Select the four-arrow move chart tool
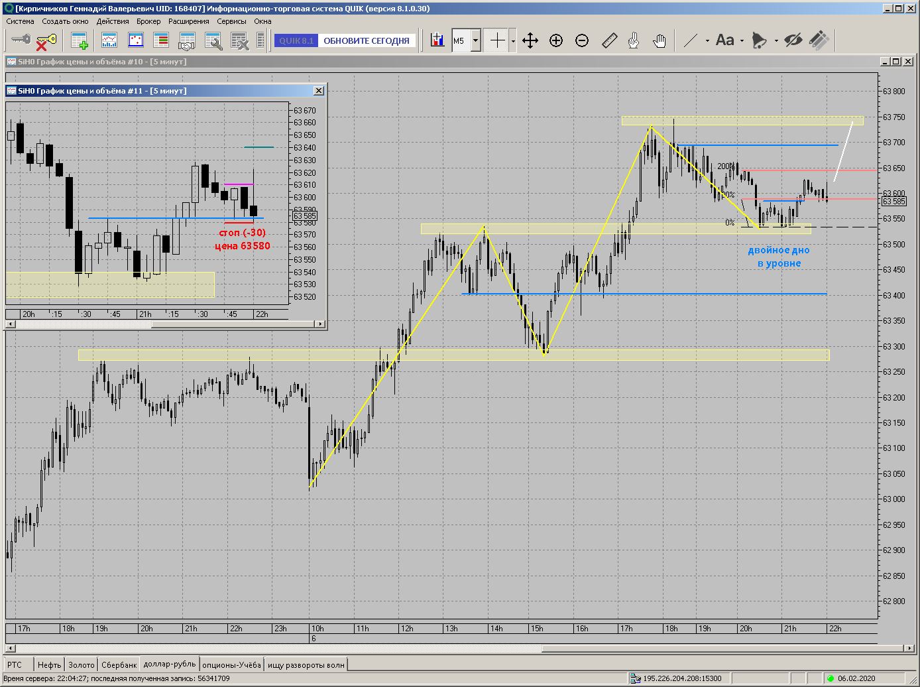This screenshot has height=687, width=920. coord(530,40)
